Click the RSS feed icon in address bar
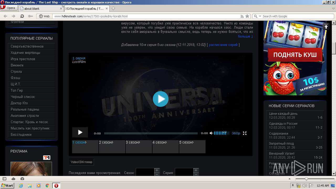Screen dimensions: 336x189 point(242,16)
